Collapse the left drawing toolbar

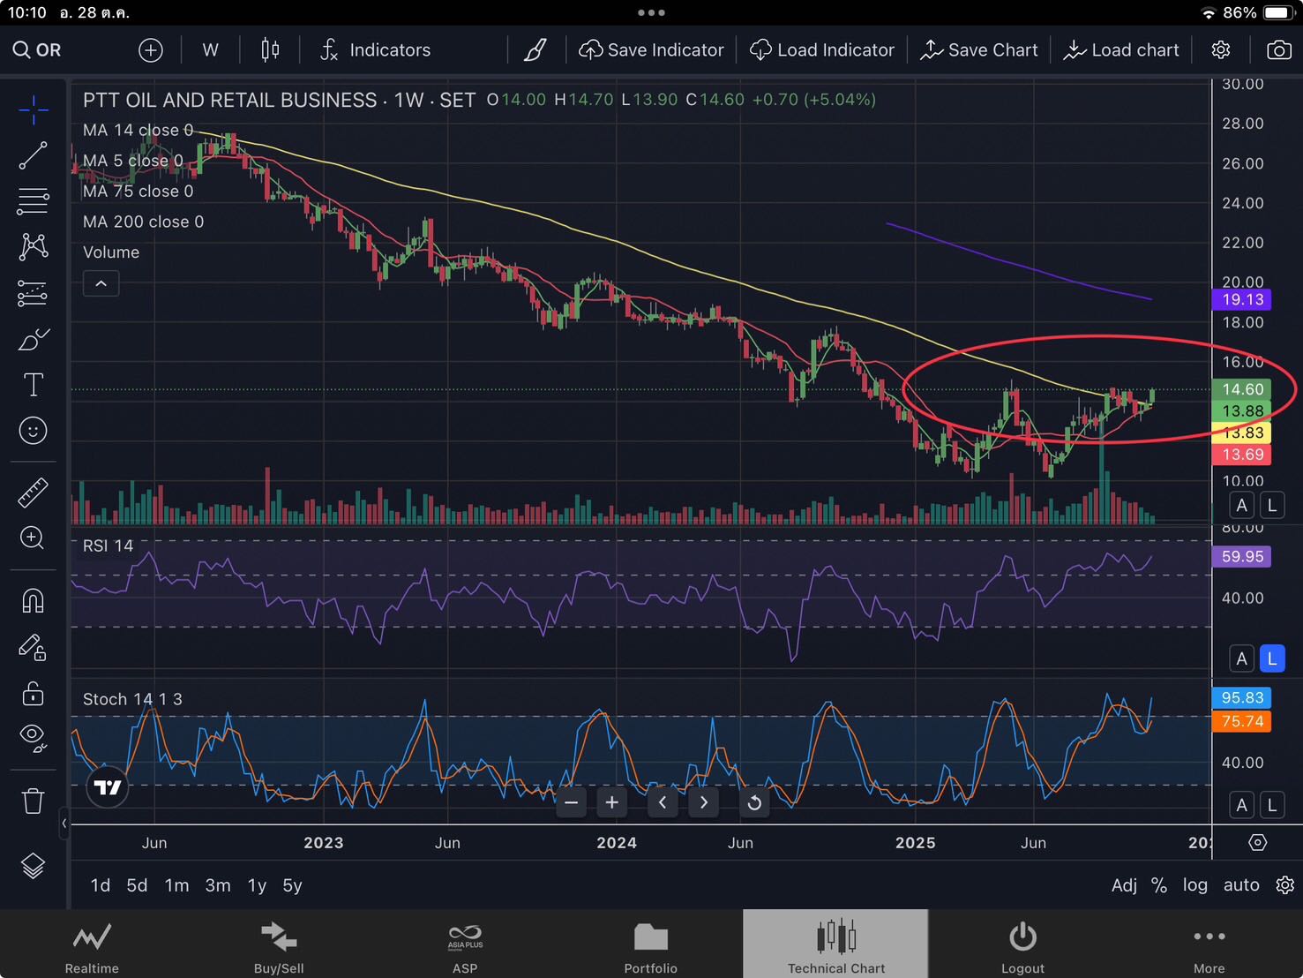pos(64,823)
